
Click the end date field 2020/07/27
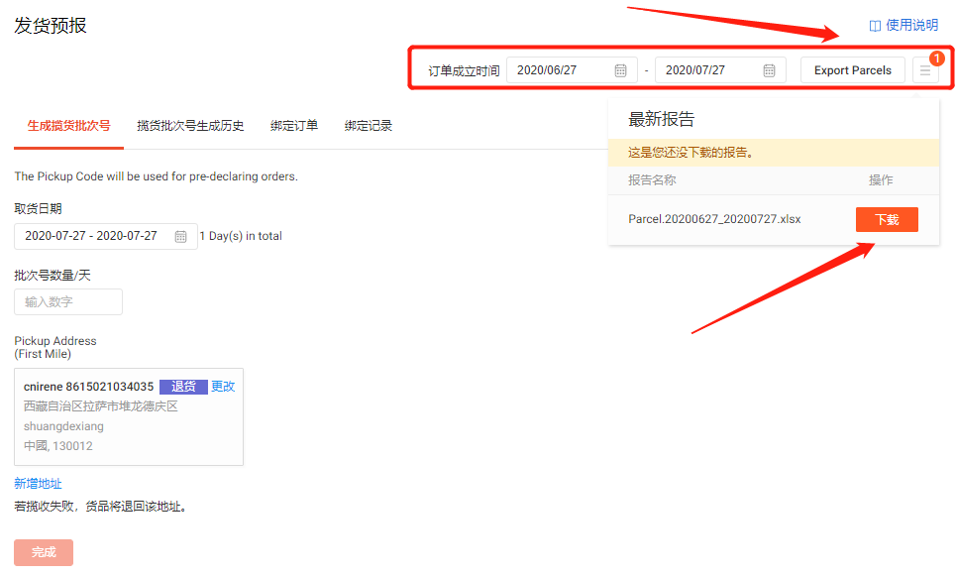[720, 70]
